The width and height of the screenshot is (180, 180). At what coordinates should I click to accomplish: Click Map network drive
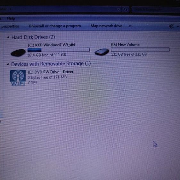click(106, 26)
